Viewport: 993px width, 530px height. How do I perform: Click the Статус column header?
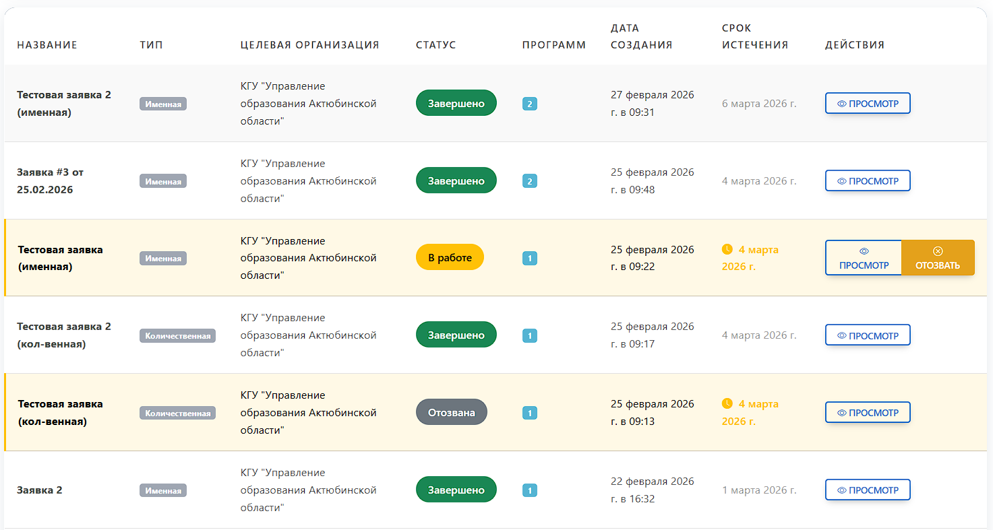[x=435, y=45]
